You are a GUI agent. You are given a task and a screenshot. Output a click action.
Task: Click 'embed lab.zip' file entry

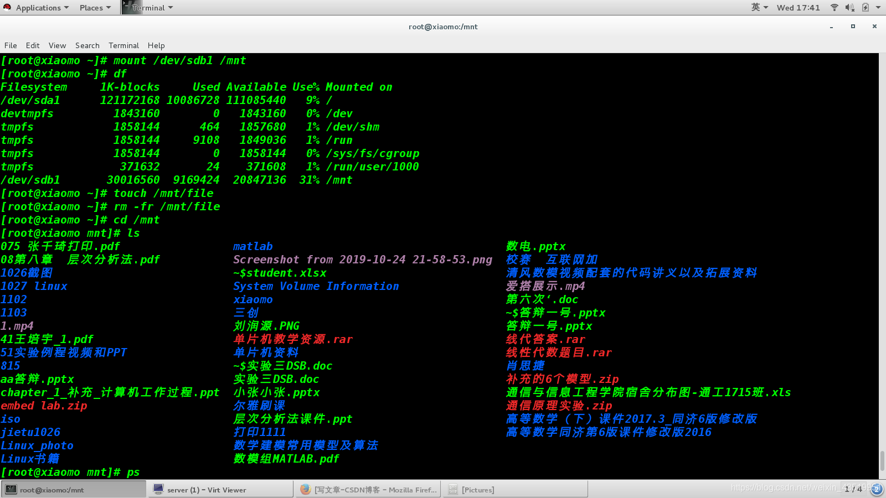click(x=44, y=406)
